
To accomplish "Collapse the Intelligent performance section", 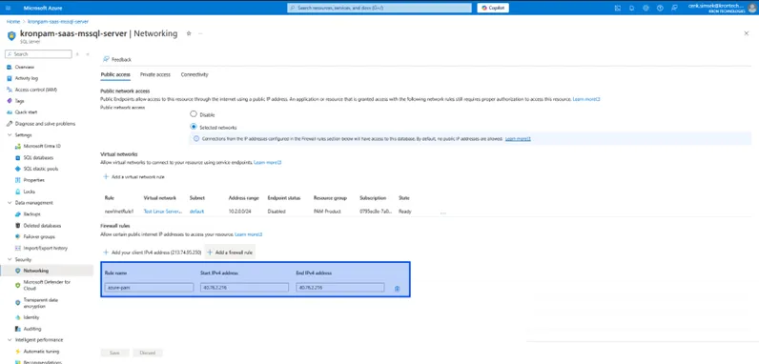I will (x=9, y=340).
